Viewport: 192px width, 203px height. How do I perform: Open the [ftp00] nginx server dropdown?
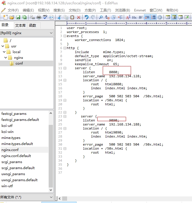point(27,33)
